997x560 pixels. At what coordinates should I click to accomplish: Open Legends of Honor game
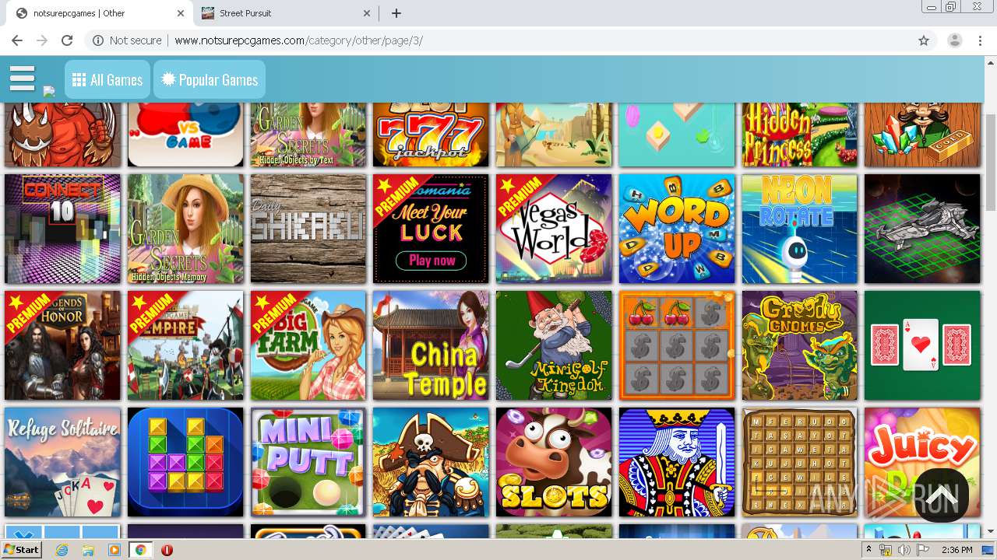62,345
